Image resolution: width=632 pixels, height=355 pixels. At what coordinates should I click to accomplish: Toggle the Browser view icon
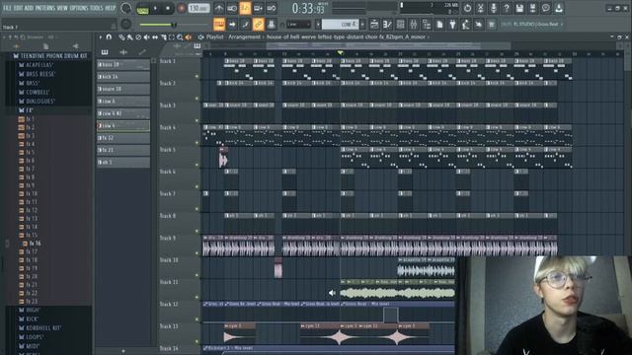(x=427, y=24)
